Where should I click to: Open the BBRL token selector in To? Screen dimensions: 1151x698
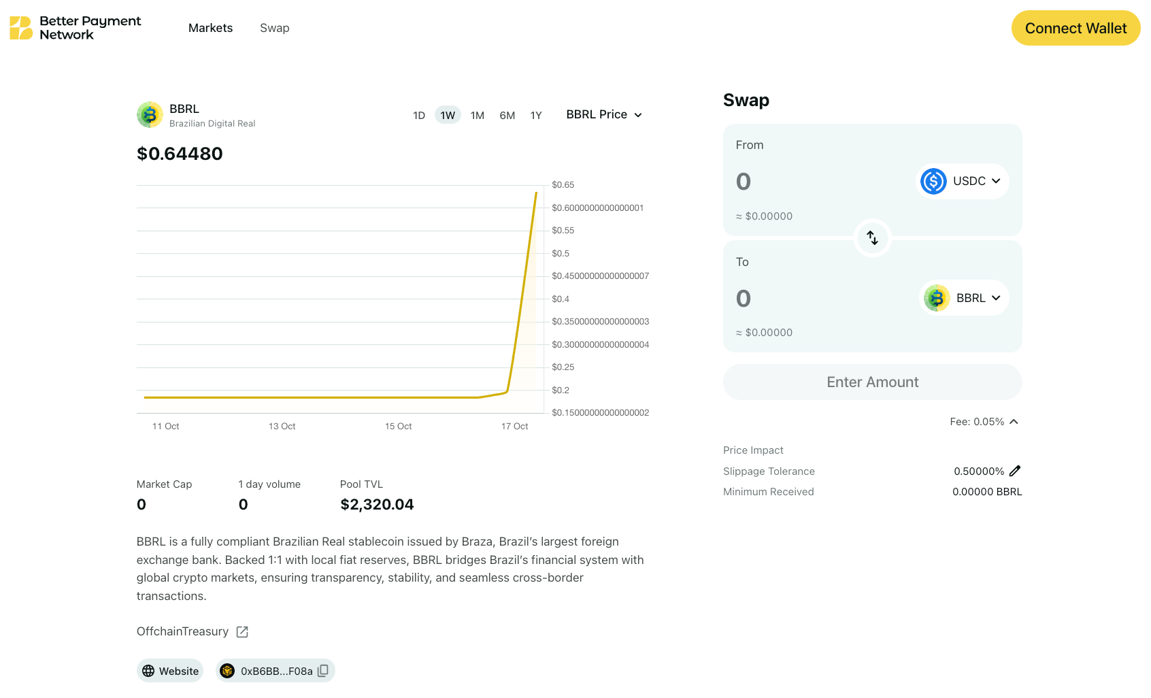point(965,298)
